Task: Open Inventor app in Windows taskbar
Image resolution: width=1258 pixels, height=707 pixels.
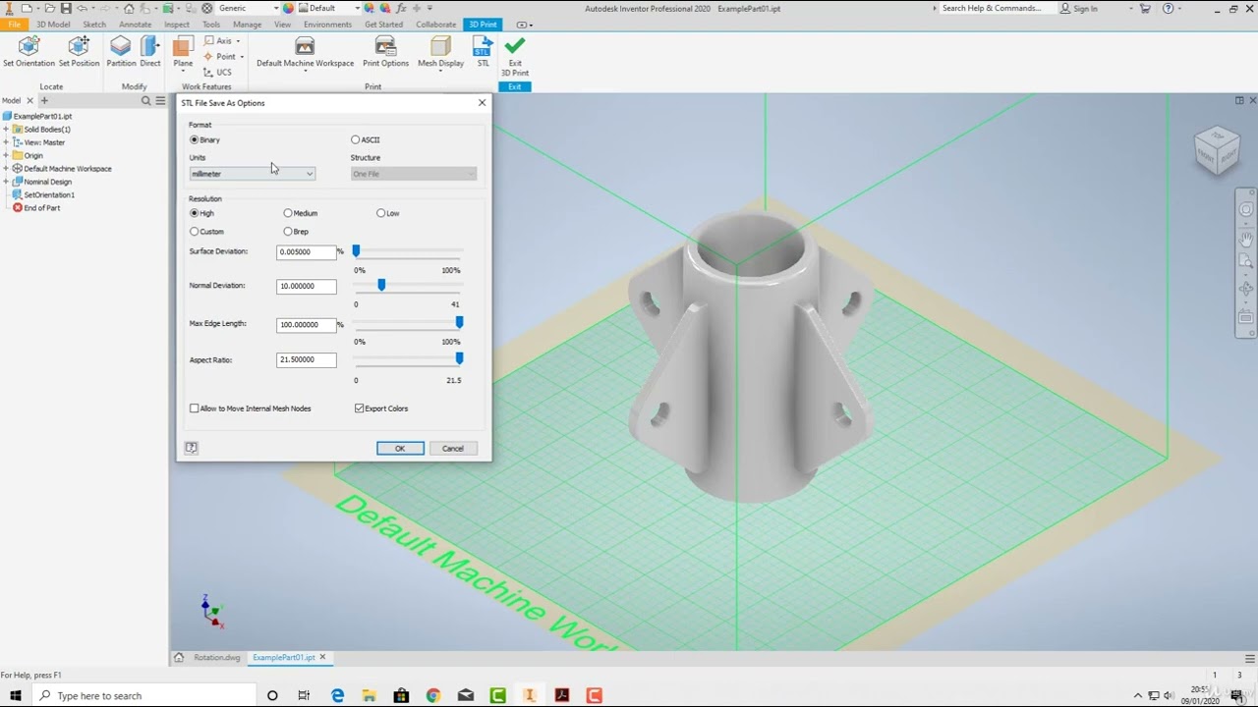Action: (530, 695)
